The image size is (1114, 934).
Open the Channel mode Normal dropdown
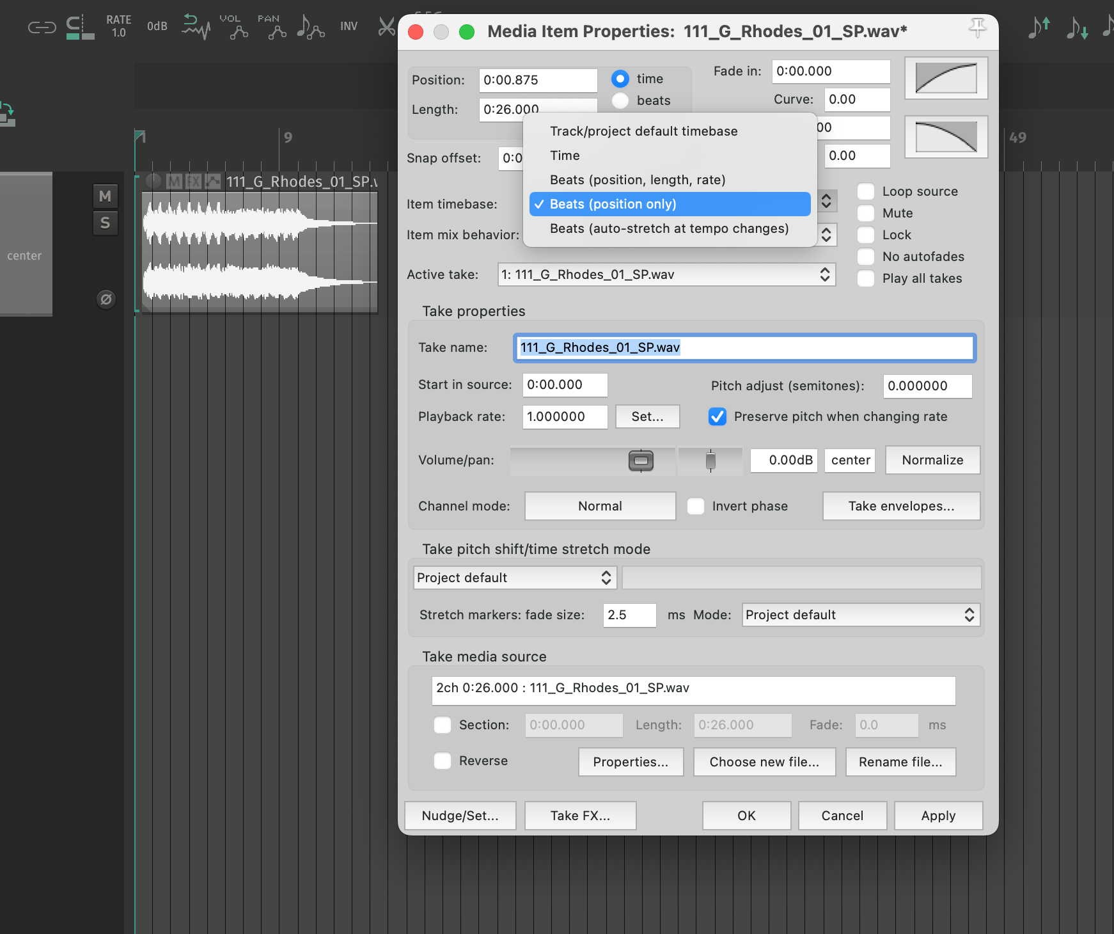pos(599,506)
